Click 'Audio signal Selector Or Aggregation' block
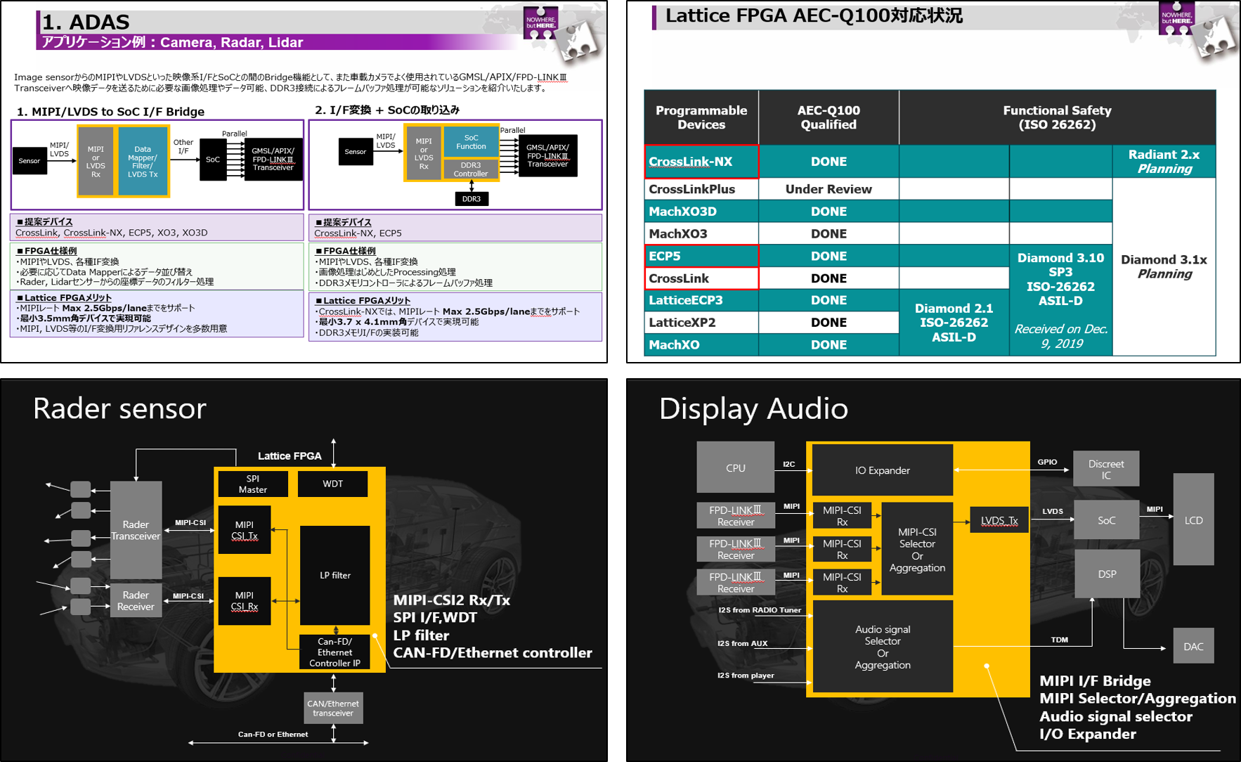The height and width of the screenshot is (762, 1241). point(883,647)
